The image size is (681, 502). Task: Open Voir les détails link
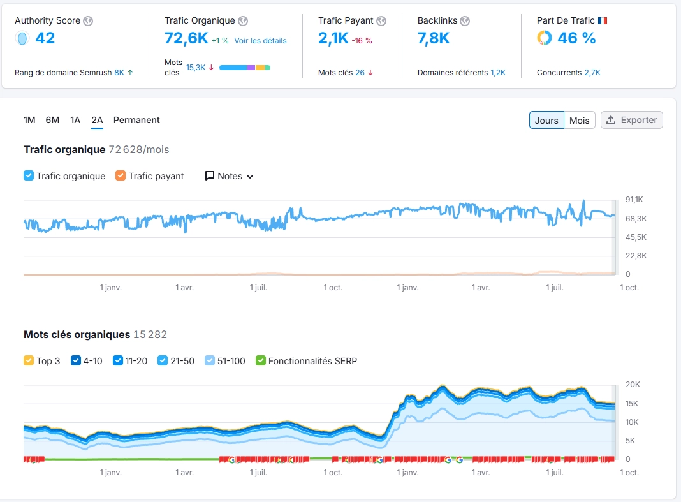tap(260, 41)
